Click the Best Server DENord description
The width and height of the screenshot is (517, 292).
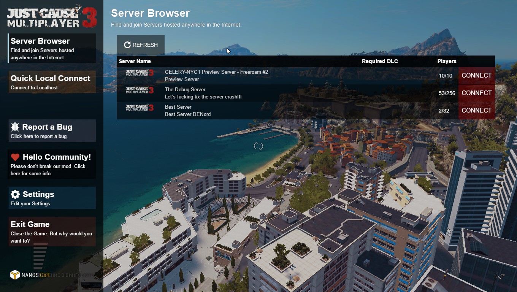(188, 114)
